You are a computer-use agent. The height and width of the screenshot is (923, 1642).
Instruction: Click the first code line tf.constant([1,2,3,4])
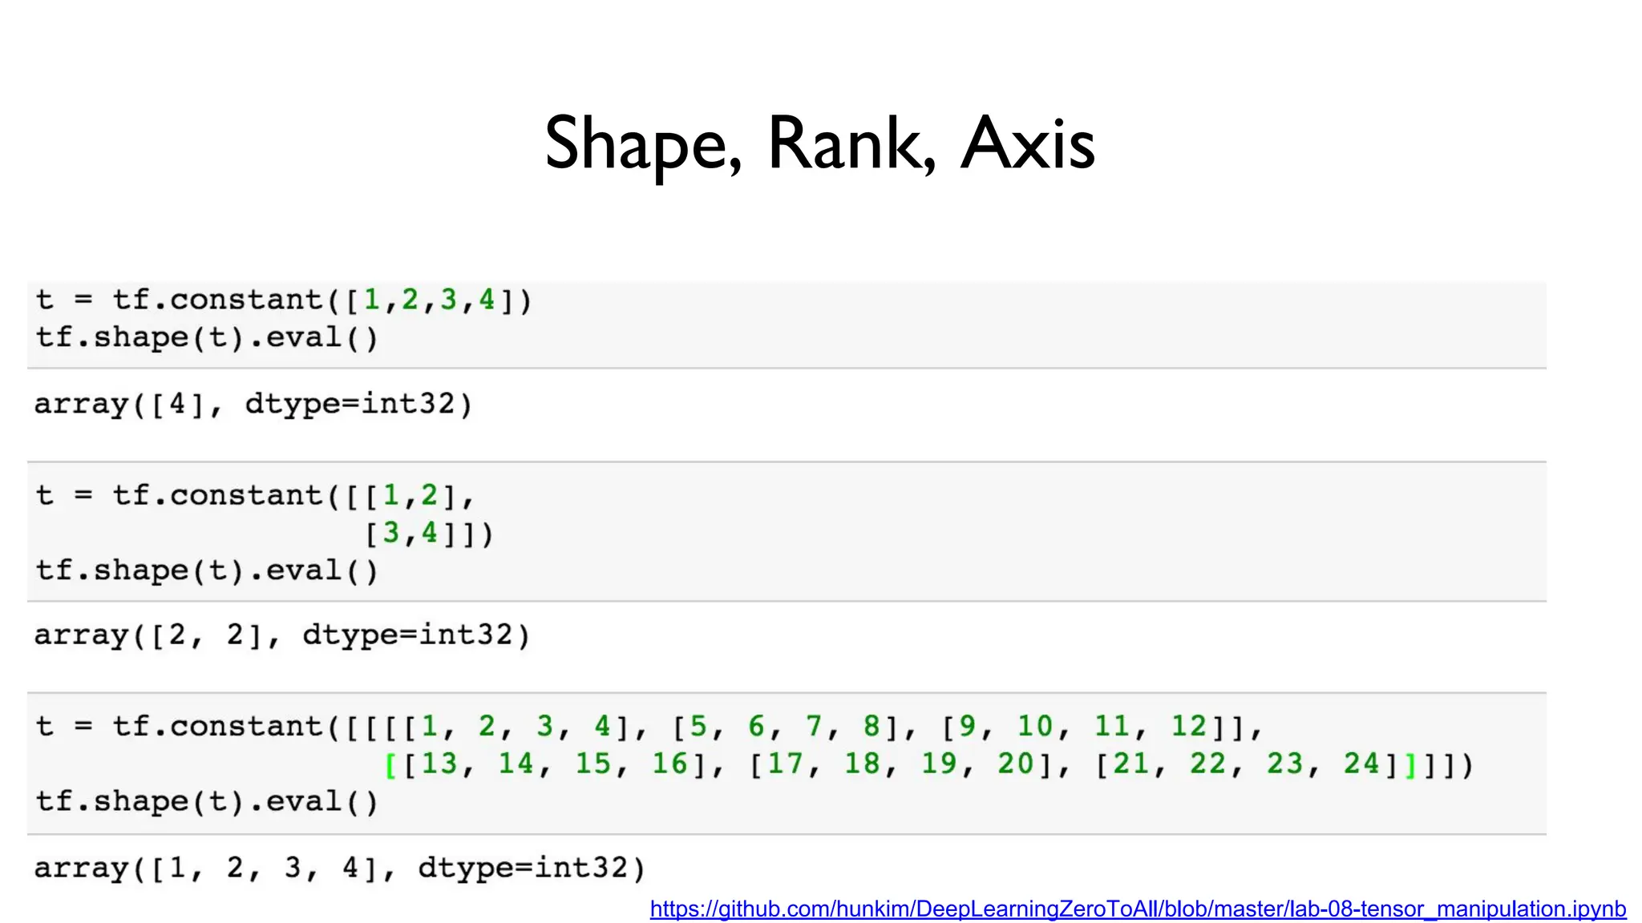point(284,300)
